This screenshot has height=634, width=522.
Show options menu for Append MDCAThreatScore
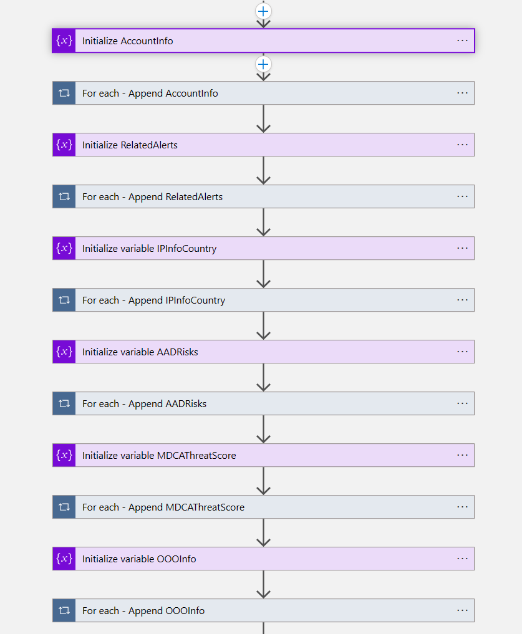[462, 507]
